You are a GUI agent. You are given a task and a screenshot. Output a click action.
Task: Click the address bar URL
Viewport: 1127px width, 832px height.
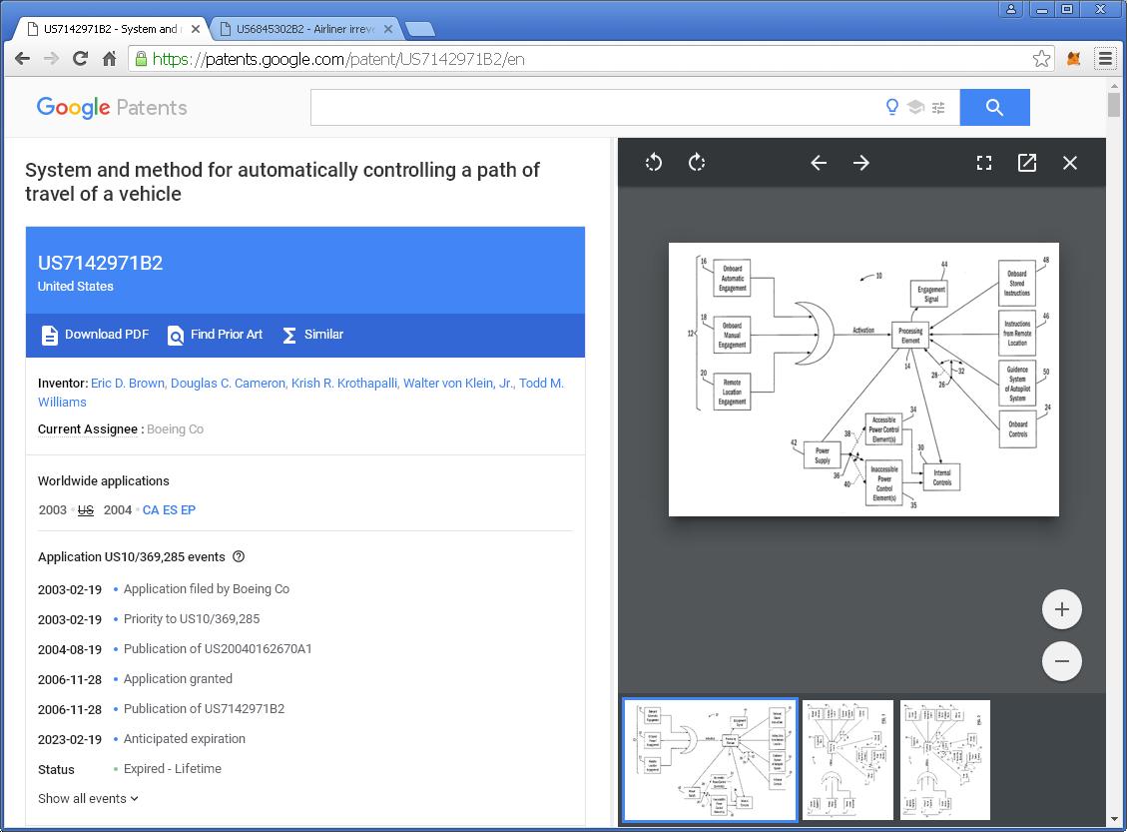338,59
